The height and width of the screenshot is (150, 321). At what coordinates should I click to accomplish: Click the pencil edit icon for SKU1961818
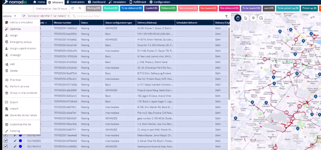[x=15, y=146]
